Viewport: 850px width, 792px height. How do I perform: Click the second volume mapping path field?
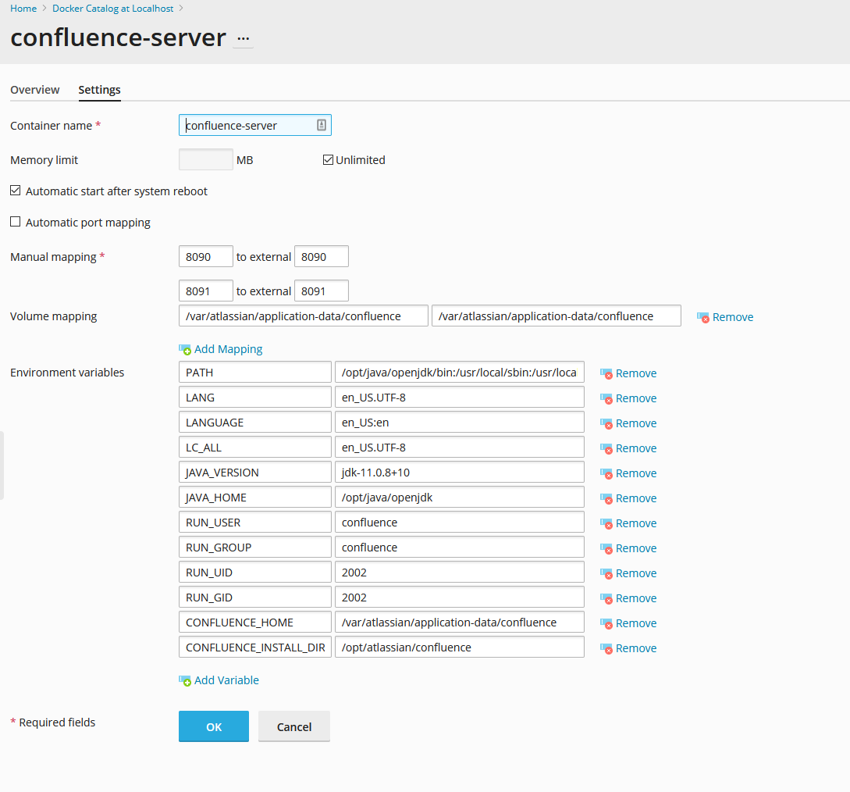tap(557, 316)
